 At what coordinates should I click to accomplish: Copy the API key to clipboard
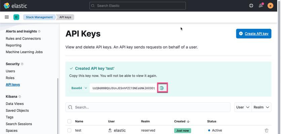[x=162, y=88]
